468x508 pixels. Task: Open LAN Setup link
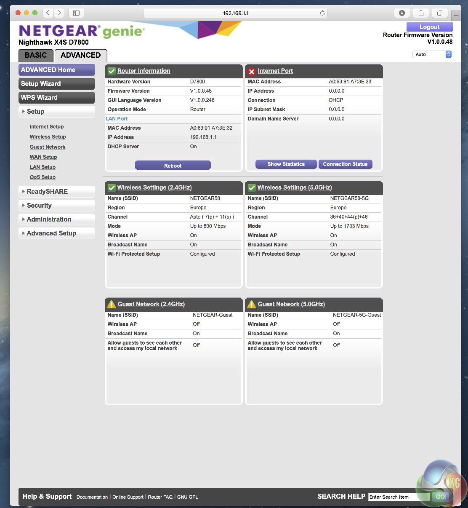43,167
